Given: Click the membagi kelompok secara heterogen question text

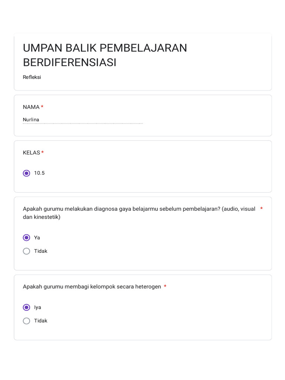Looking at the screenshot, I should (x=92, y=287).
